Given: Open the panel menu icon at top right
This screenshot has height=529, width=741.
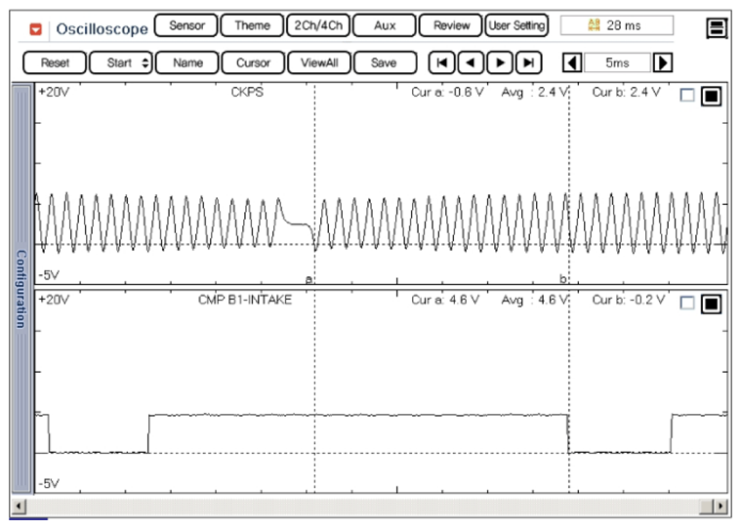Looking at the screenshot, I should click(x=716, y=27).
